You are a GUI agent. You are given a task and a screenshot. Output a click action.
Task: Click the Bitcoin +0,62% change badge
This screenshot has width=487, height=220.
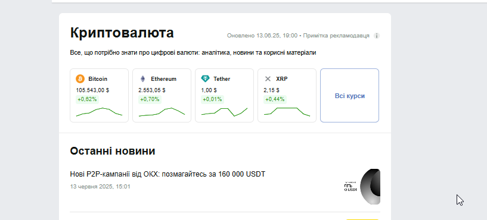pos(87,99)
